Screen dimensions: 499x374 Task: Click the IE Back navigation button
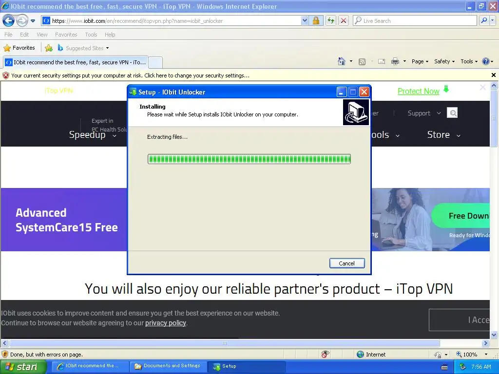tap(8, 20)
